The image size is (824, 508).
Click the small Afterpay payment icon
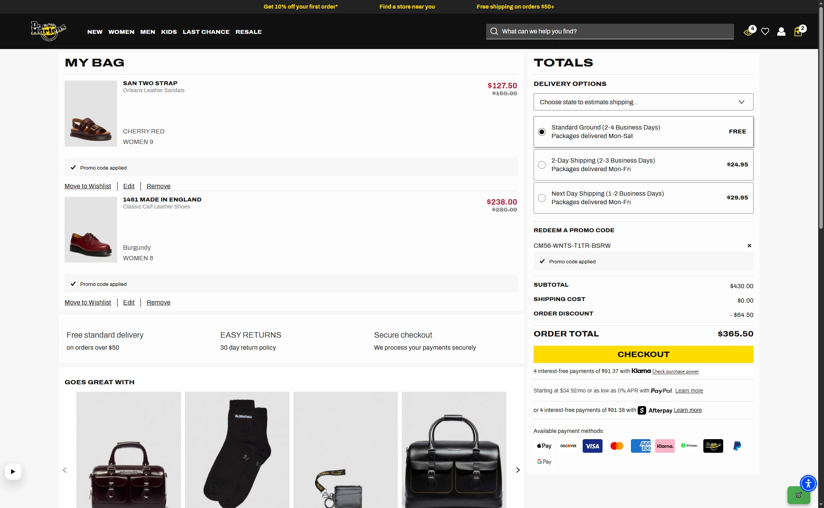tap(689, 446)
